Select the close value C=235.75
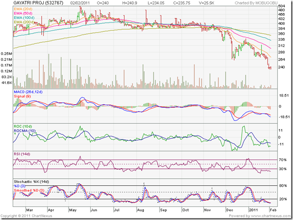The width and height of the screenshot is (293, 220). click(x=182, y=3)
